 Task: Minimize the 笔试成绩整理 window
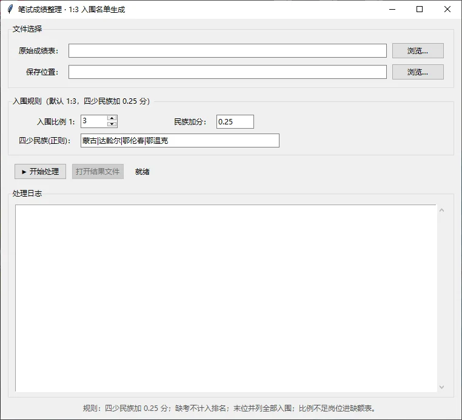pyautogui.click(x=392, y=10)
